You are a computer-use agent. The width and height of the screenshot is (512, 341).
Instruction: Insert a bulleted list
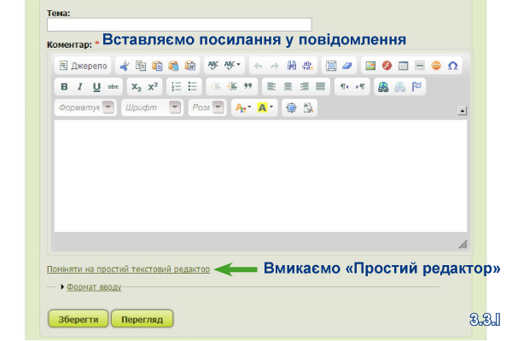tap(193, 87)
